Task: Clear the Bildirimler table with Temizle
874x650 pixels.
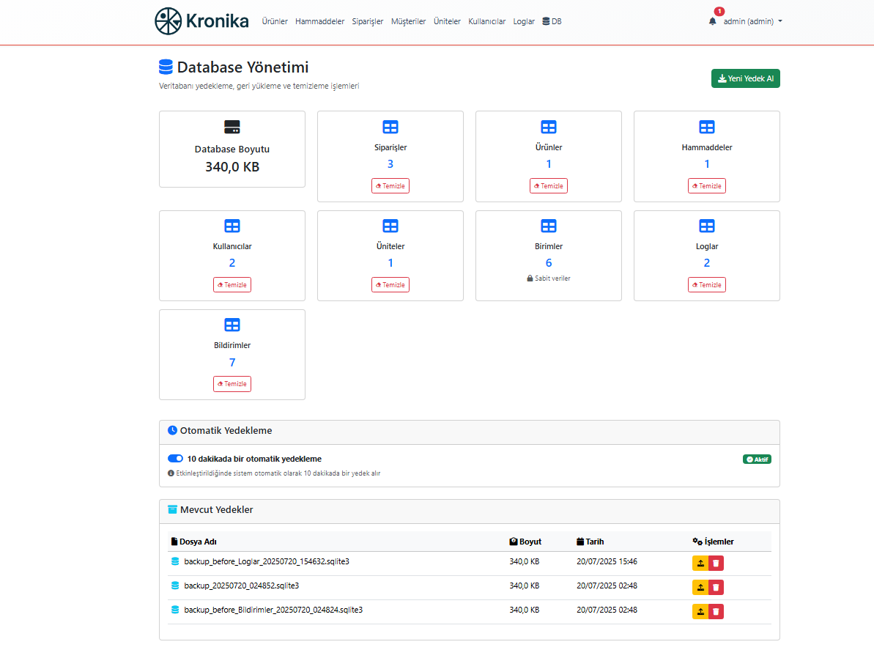Action: coord(232,384)
